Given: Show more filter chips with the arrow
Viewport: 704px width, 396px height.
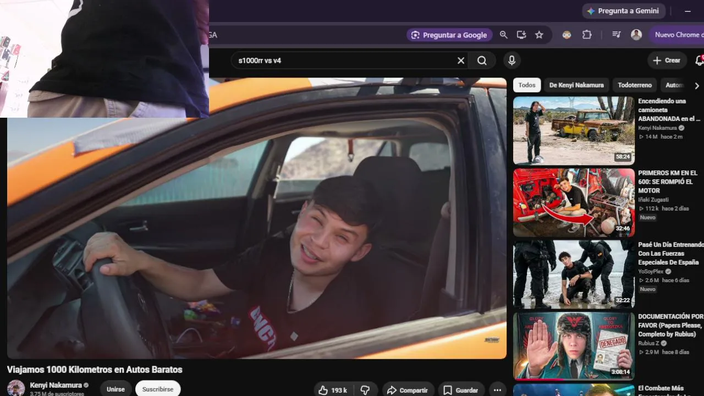Looking at the screenshot, I should (x=697, y=85).
